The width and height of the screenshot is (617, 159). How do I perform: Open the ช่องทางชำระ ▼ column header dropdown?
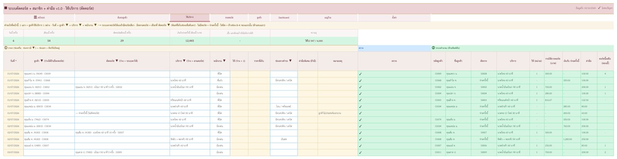[283, 61]
